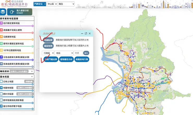Screen dimensions: 193x115
Task: Click the layers stack icon button
Action: [x=3, y=12]
